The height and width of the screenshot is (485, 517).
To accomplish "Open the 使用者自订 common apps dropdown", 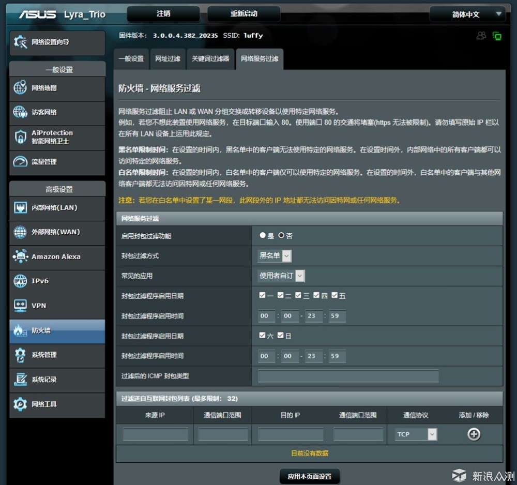I will 281,276.
